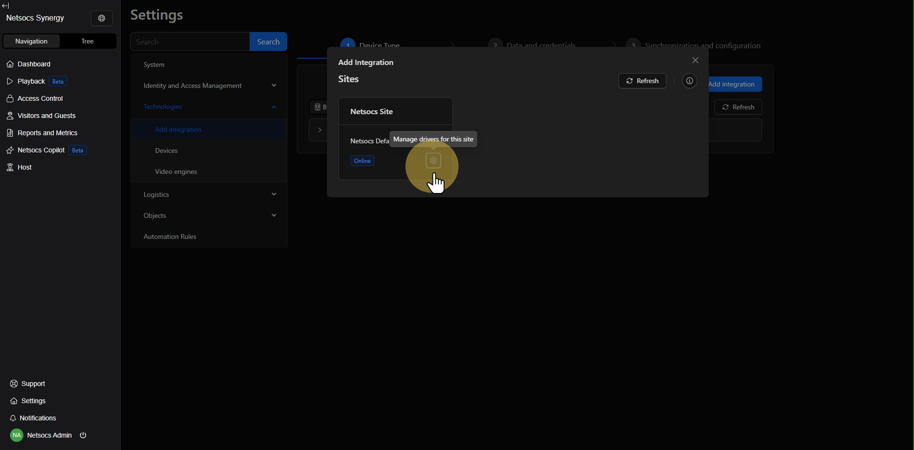Click into the settings Search field
The height and width of the screenshot is (450, 914).
coord(190,42)
